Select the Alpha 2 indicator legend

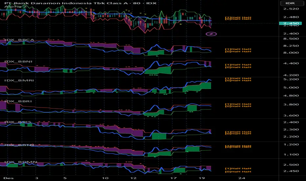pos(15,7)
